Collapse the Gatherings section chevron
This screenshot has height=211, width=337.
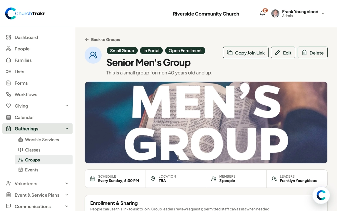pyautogui.click(x=67, y=129)
